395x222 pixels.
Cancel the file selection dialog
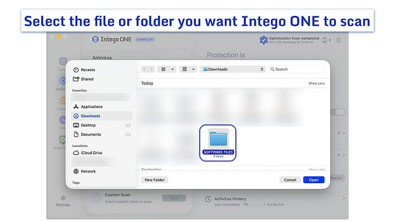coord(290,180)
